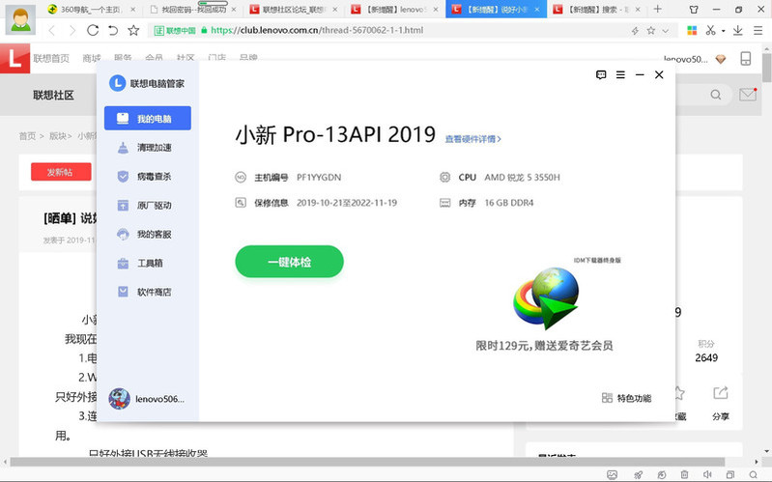Click the red 发新帖 button

(x=61, y=172)
